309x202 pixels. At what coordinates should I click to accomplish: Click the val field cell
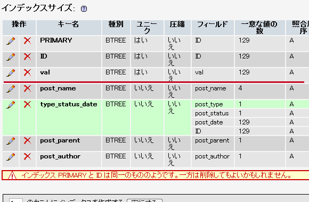point(213,75)
